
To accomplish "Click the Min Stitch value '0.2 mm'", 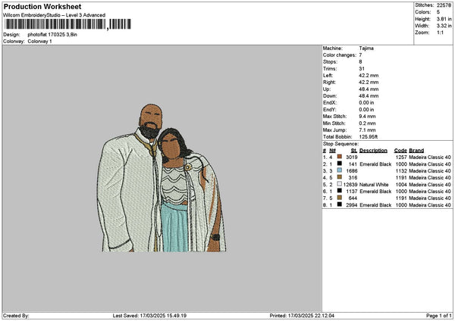I will point(367,123).
